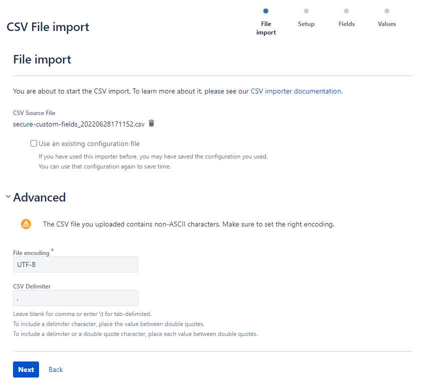Delete the uploaded CSV file with trash icon
The width and height of the screenshot is (425, 381).
coord(152,123)
